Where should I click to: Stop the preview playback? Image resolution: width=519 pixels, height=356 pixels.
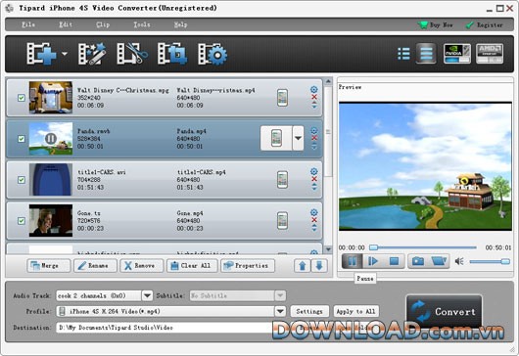(x=394, y=261)
